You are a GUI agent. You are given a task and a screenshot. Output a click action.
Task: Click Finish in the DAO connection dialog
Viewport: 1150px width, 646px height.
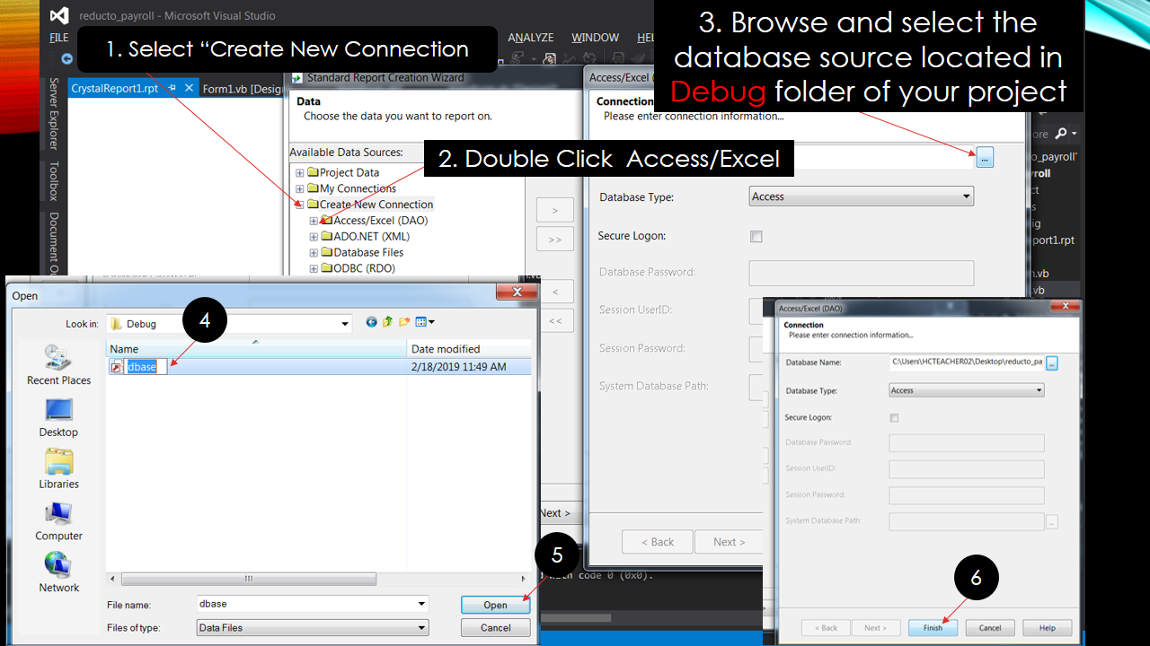coord(933,627)
